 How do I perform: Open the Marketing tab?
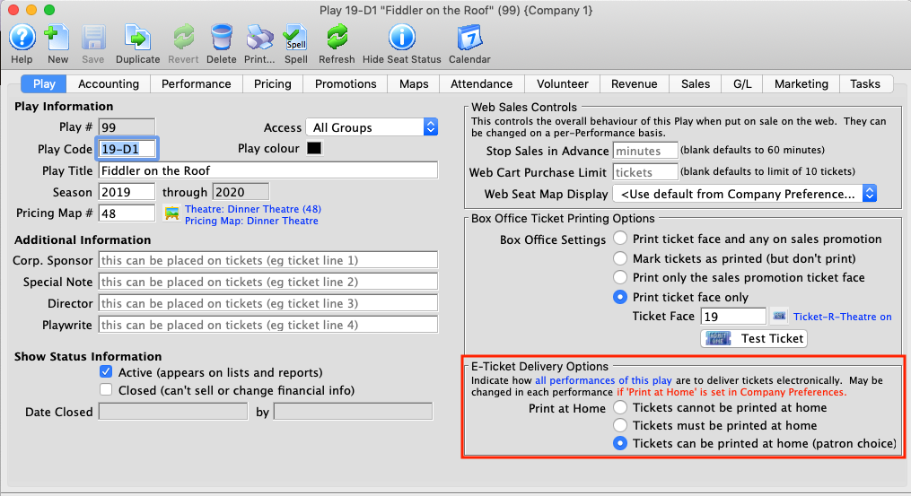pyautogui.click(x=802, y=83)
